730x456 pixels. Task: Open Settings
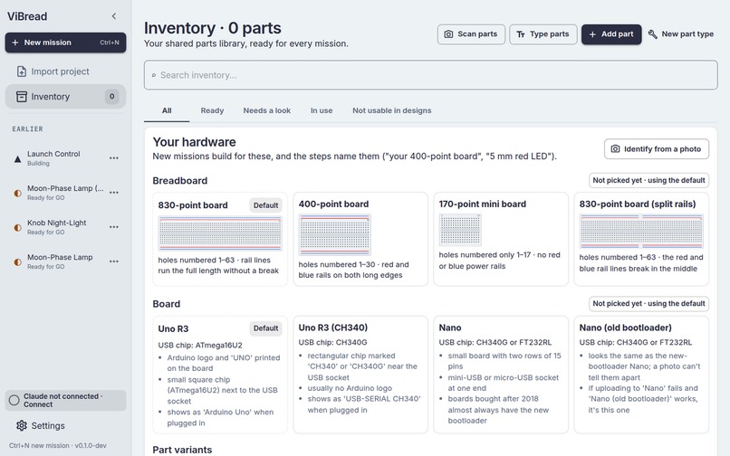point(65,426)
